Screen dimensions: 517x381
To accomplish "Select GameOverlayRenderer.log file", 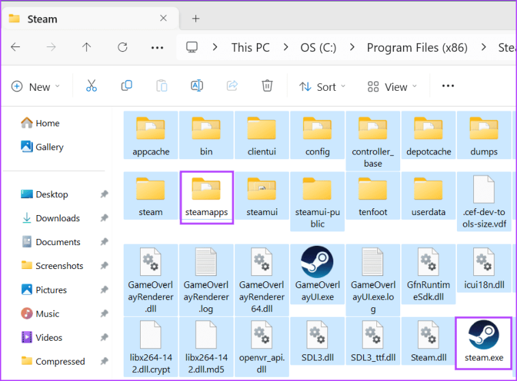I will 206,280.
